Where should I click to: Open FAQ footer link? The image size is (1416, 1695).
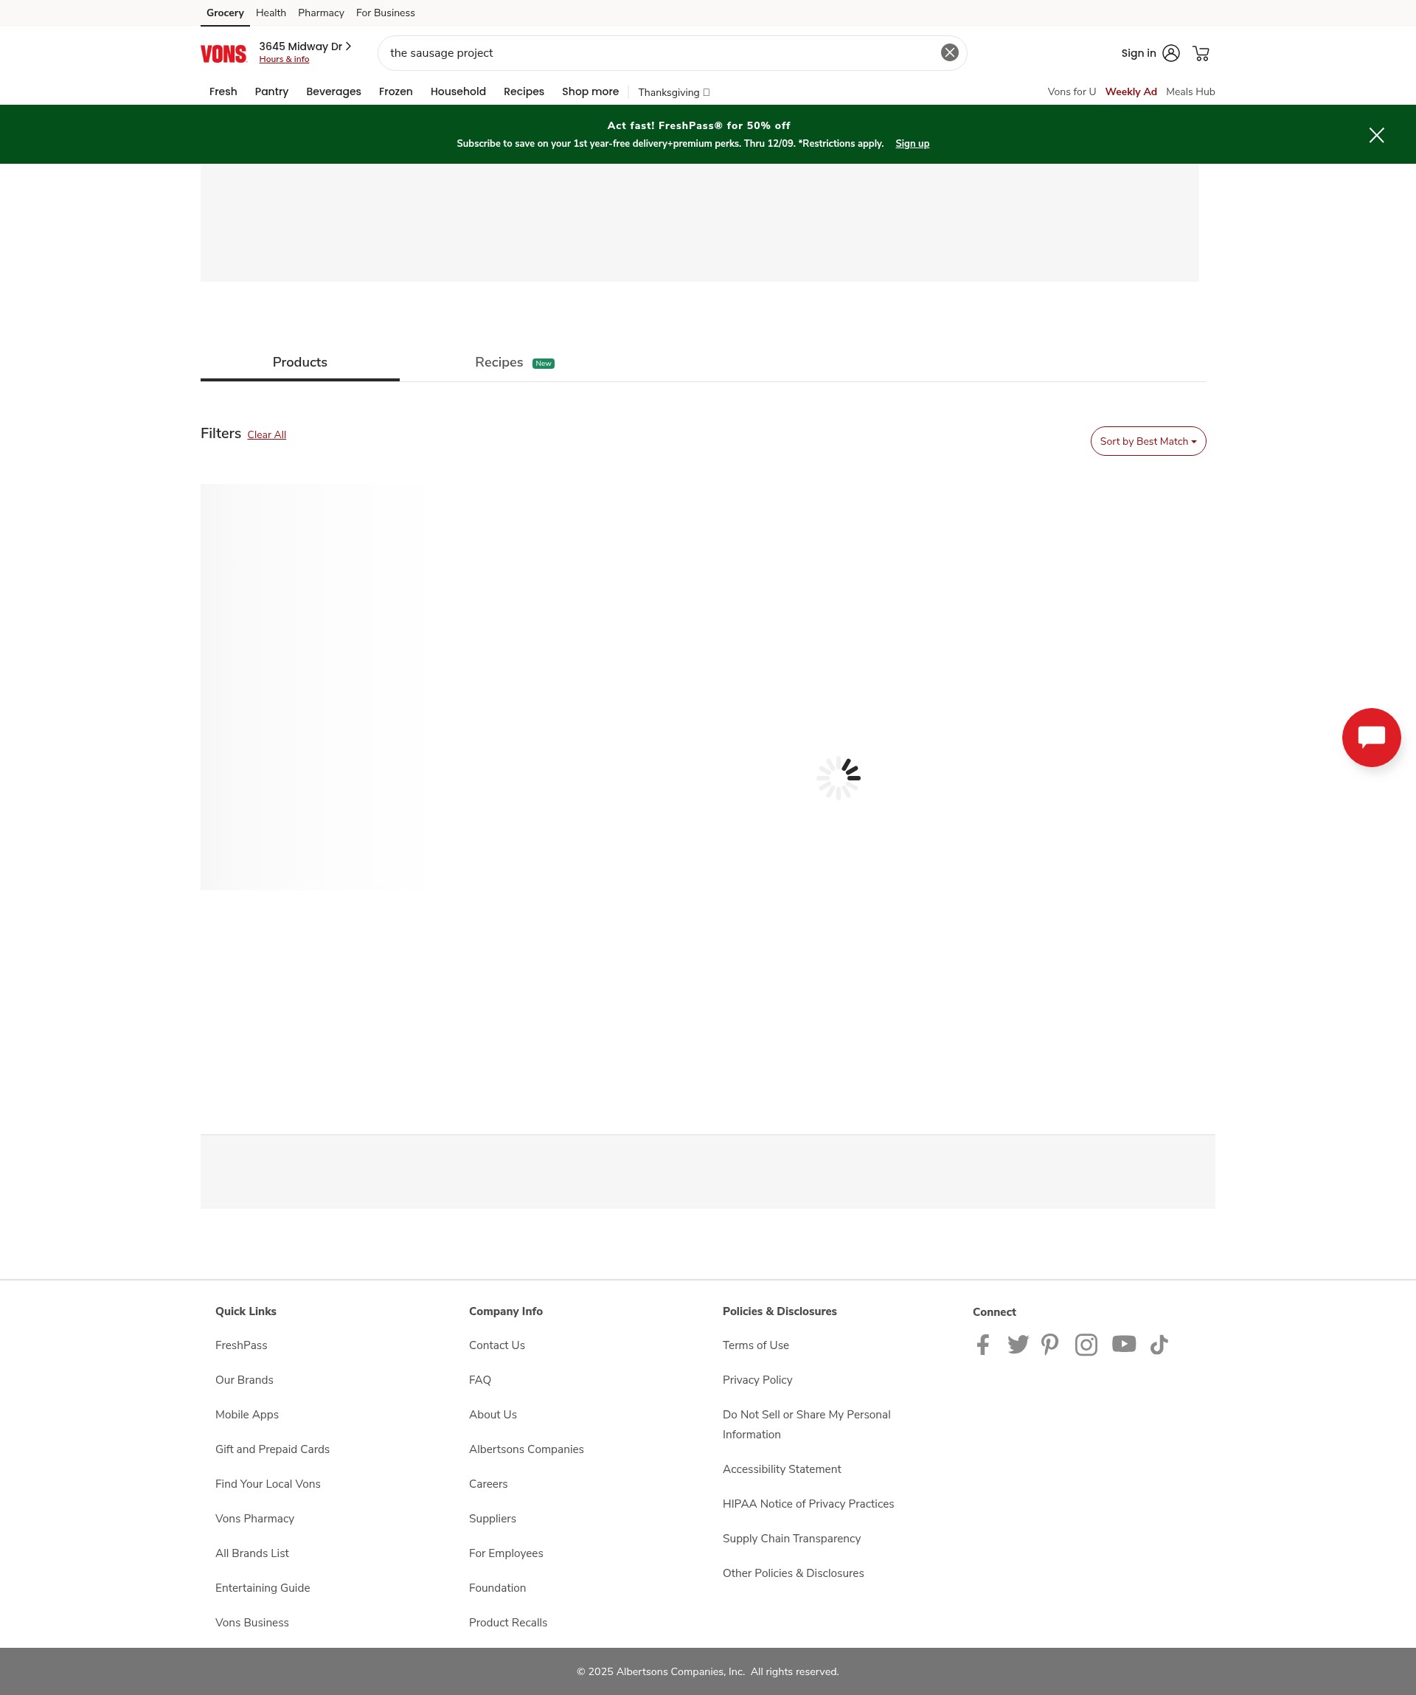pyautogui.click(x=480, y=1379)
